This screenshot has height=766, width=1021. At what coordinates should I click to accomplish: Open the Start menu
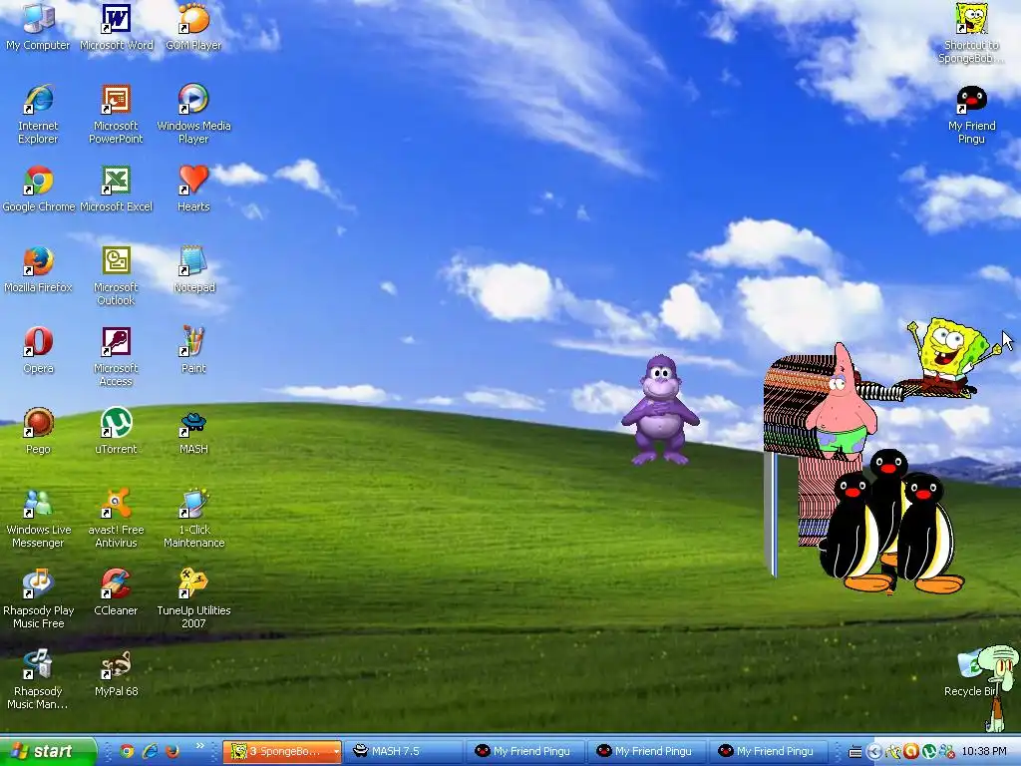click(48, 751)
